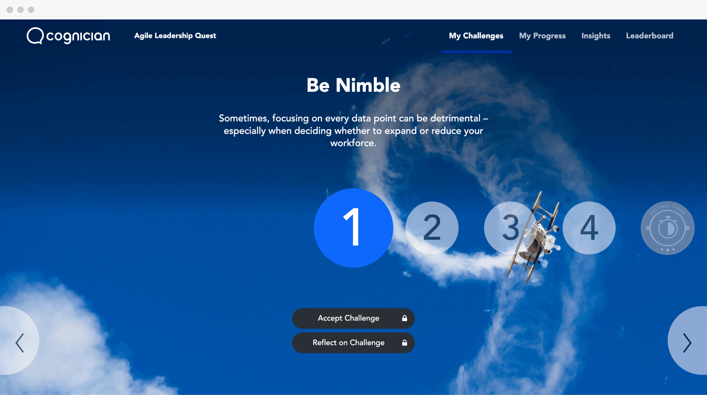Expand the Agile Leadership Quest menu
This screenshot has width=707, height=395.
pos(175,35)
